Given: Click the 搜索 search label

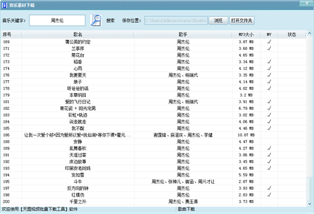Looking at the screenshot, I should pos(110,20).
